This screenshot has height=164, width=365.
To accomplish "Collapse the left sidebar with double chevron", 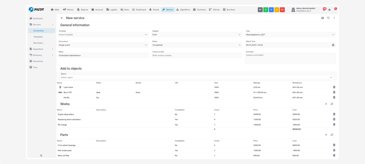I will 41,155.
